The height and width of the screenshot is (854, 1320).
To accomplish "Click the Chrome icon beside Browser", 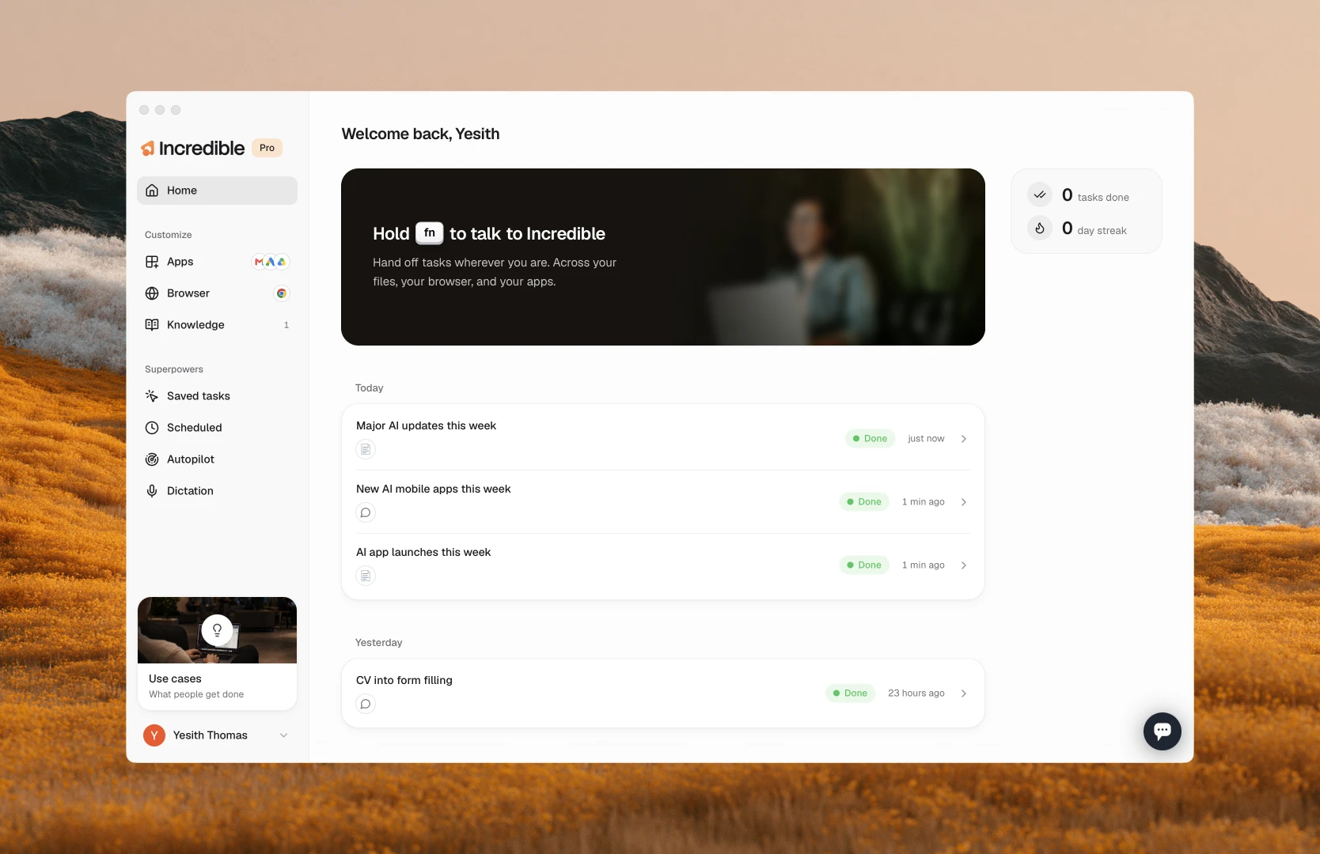I will [x=281, y=293].
